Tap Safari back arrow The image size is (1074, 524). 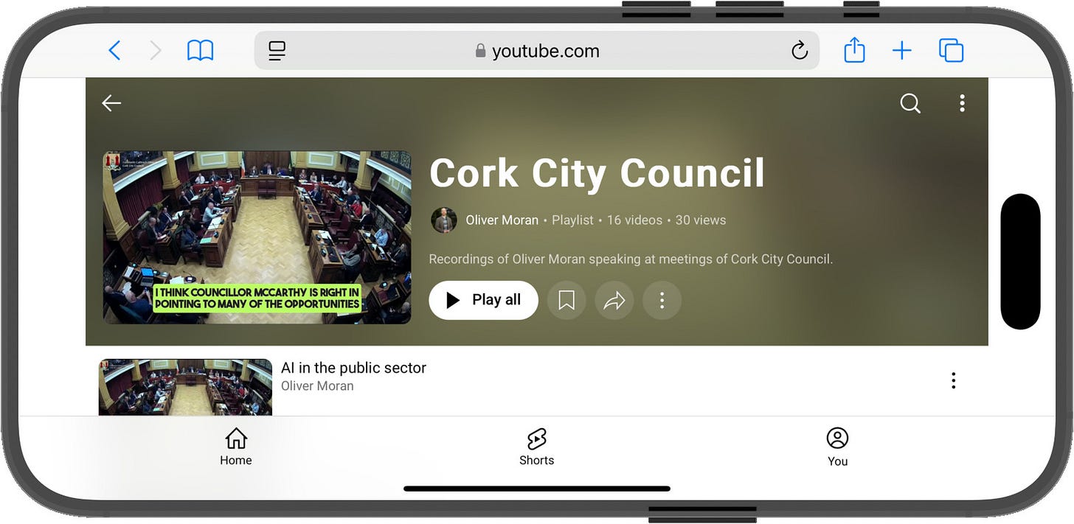114,51
